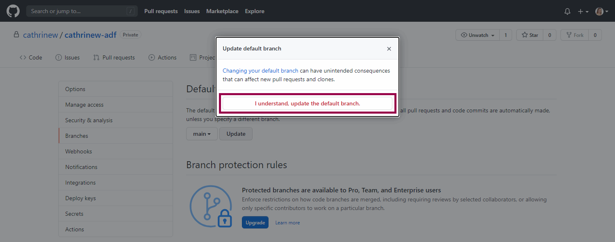Click the Upgrade button

pyautogui.click(x=255, y=222)
